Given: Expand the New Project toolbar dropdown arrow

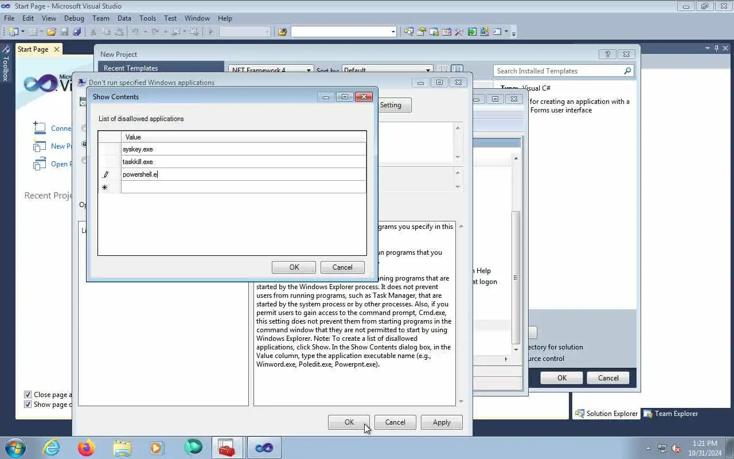Looking at the screenshot, I should [23, 32].
